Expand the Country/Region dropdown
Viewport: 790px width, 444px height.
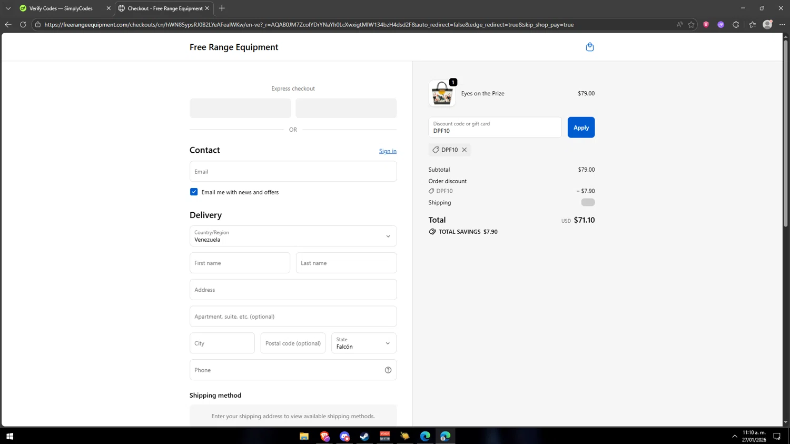coord(293,236)
